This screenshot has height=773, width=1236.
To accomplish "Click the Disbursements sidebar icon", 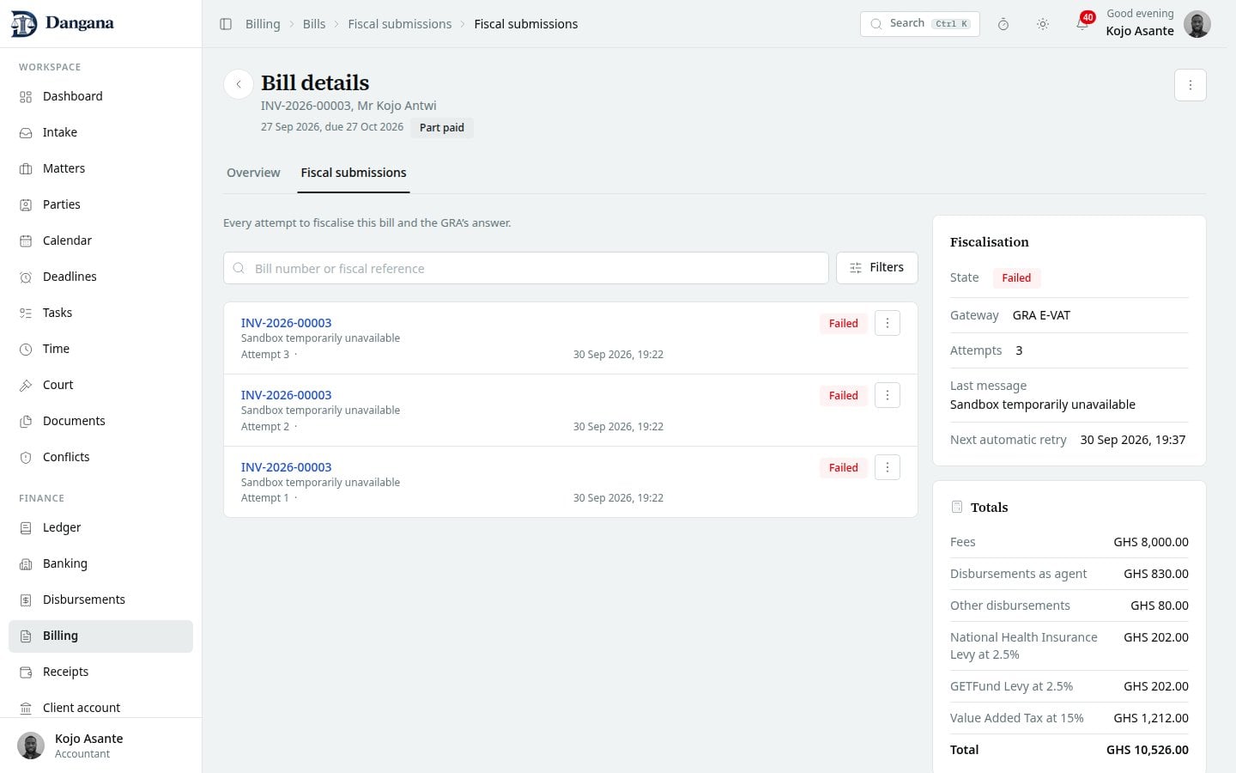I will click(x=26, y=600).
